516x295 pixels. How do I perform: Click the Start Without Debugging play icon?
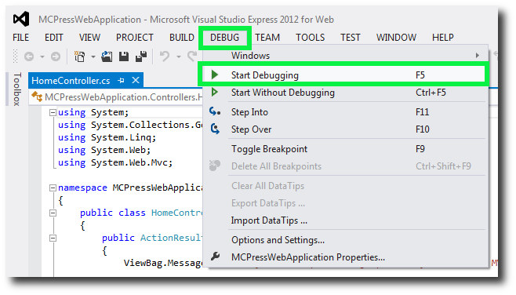tap(215, 93)
